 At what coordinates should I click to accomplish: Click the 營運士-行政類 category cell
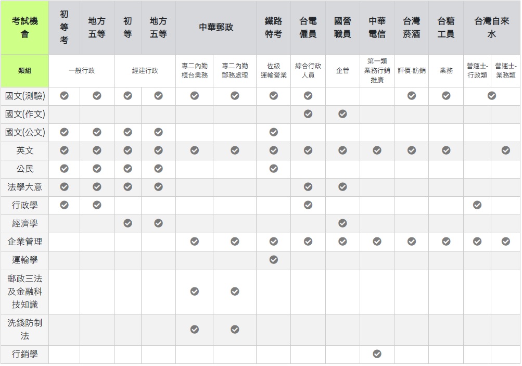click(477, 71)
